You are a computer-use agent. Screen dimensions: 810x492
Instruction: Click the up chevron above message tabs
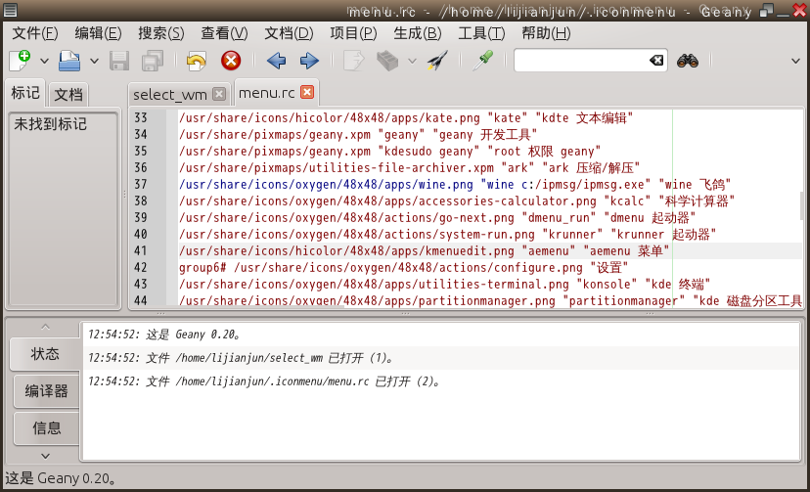45,327
